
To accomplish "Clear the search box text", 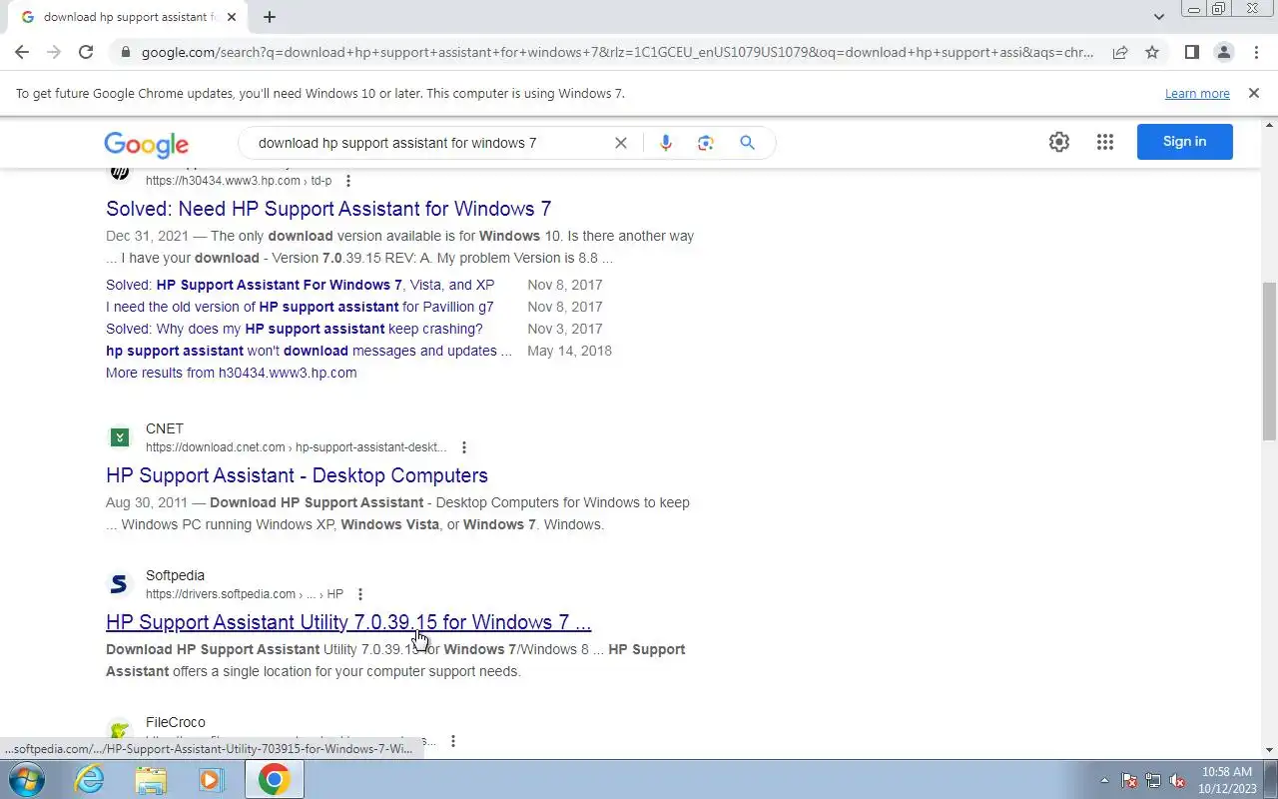I will [x=620, y=143].
